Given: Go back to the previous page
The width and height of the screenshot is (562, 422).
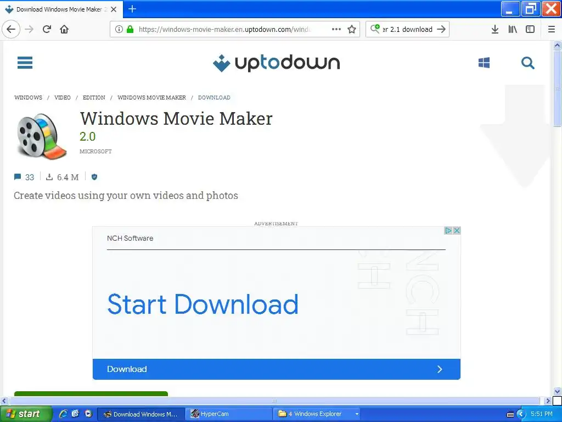Looking at the screenshot, I should (x=11, y=29).
